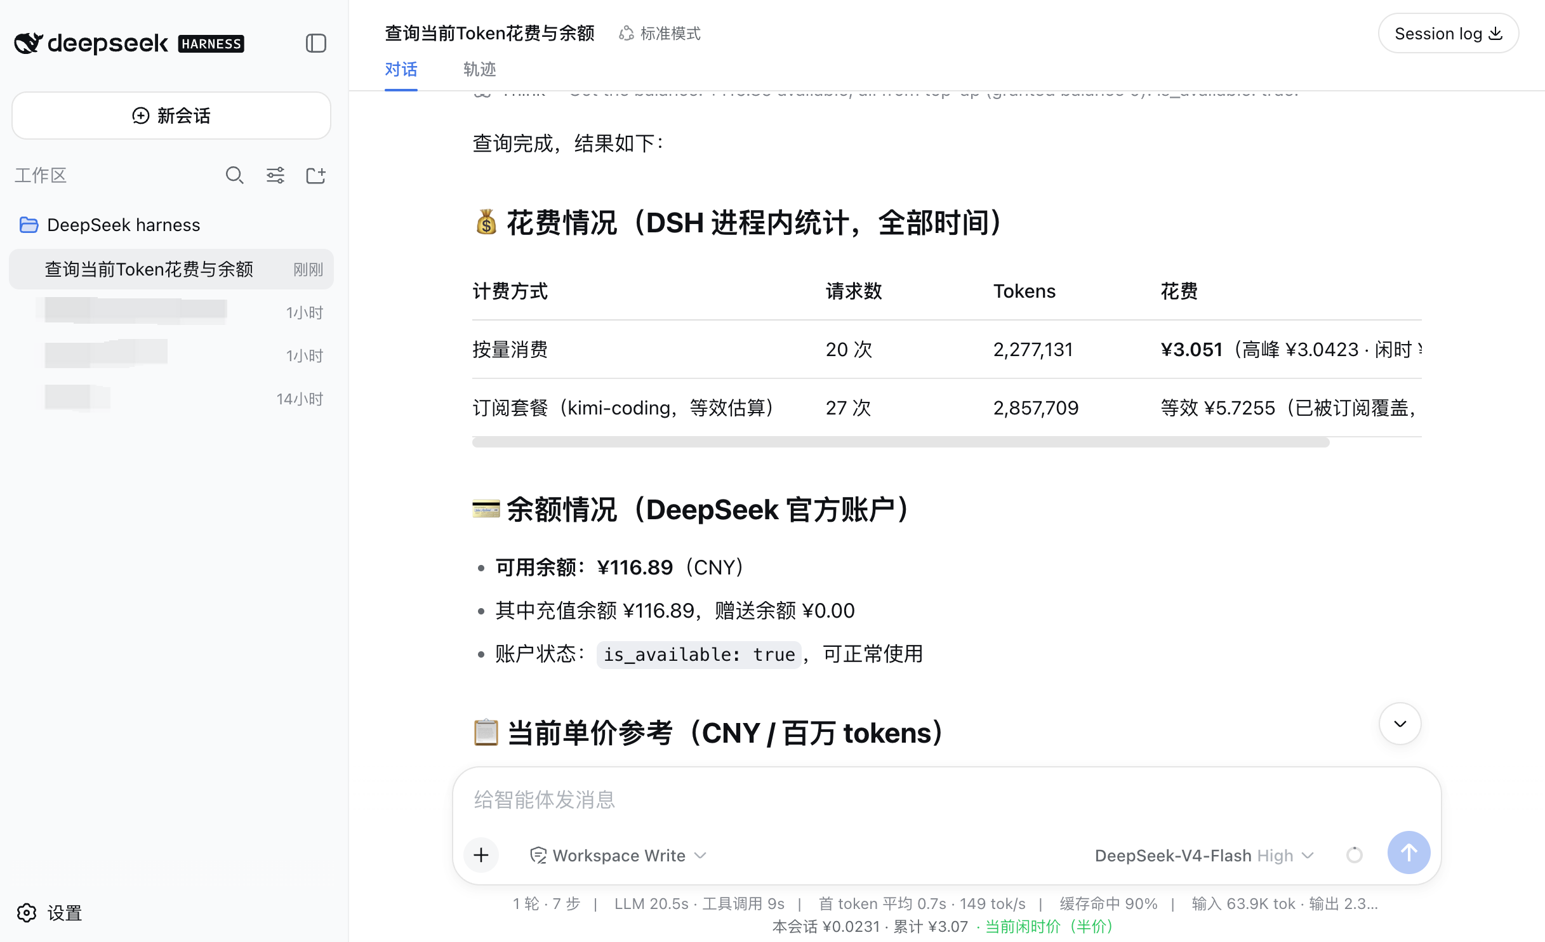Collapse the sidebar with the panel icon
Viewport: 1545px width, 942px height.
[x=315, y=43]
